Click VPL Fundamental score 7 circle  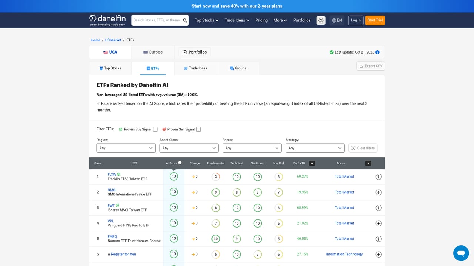click(x=216, y=224)
